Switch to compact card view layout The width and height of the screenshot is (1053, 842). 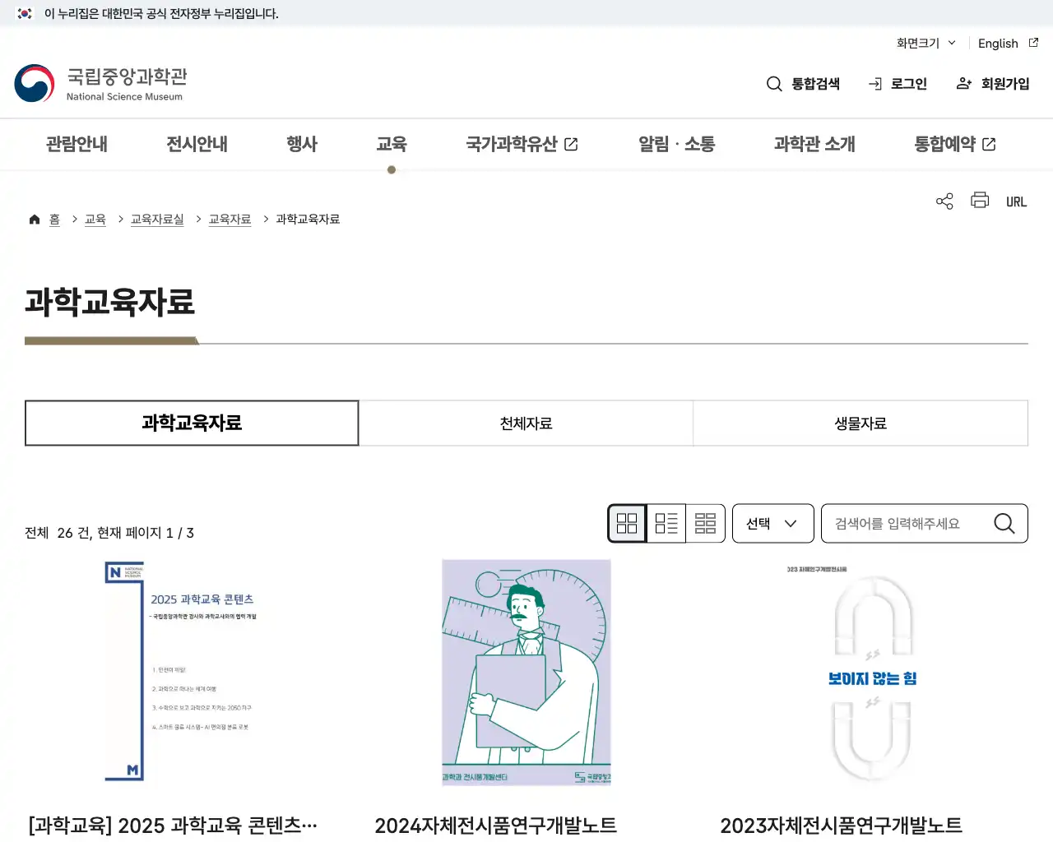pyautogui.click(x=705, y=523)
